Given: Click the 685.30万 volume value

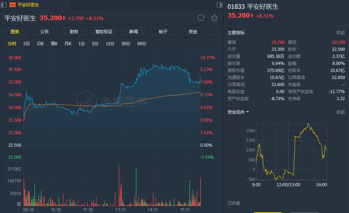Looking at the screenshot, I should point(276,56).
